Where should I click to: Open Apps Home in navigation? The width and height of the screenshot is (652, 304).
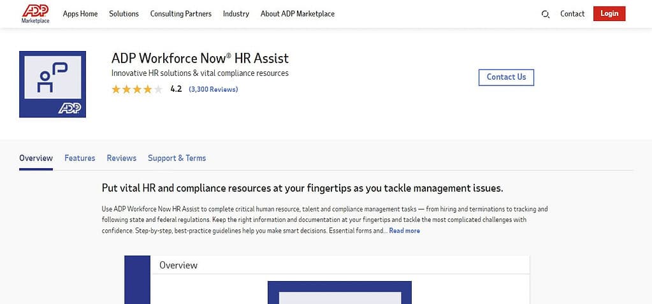[80, 14]
